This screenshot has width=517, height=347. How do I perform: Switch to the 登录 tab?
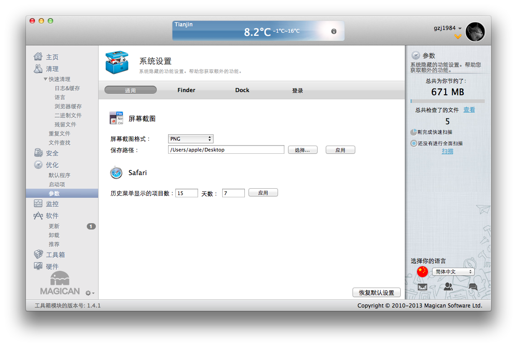(x=298, y=91)
